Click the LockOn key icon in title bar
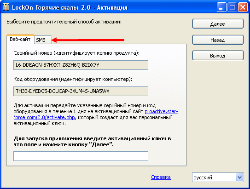250x189 pixels. click(x=6, y=7)
